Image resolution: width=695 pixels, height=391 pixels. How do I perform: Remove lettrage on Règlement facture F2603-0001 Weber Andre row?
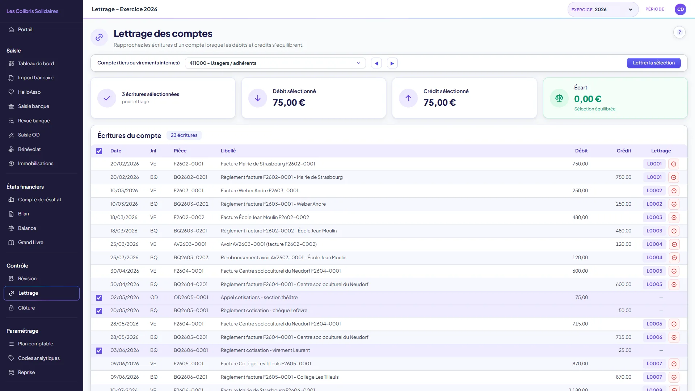tap(674, 204)
